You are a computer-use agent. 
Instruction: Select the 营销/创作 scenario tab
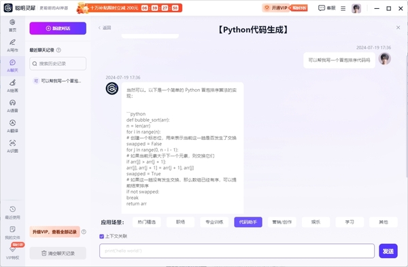282,222
